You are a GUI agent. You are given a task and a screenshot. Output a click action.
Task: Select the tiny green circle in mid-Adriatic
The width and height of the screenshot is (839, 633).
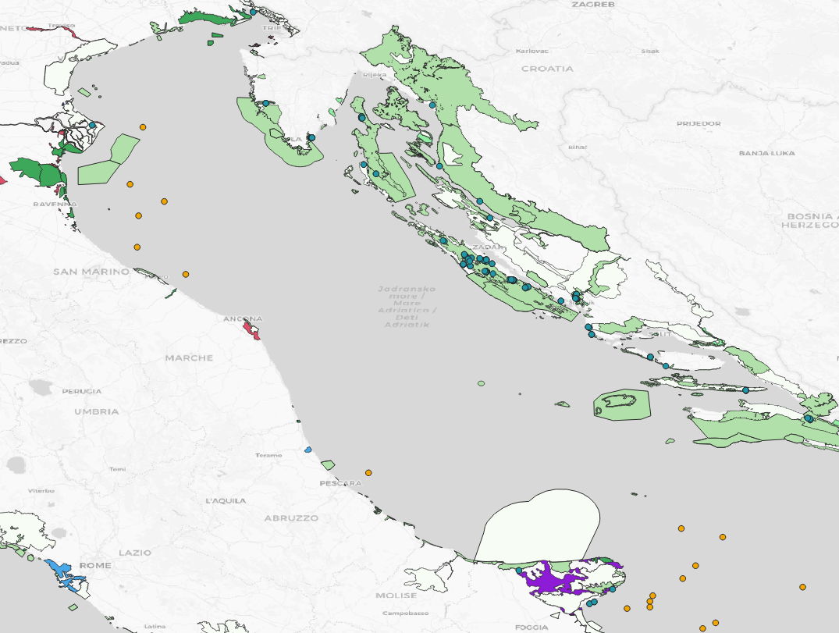[481, 384]
